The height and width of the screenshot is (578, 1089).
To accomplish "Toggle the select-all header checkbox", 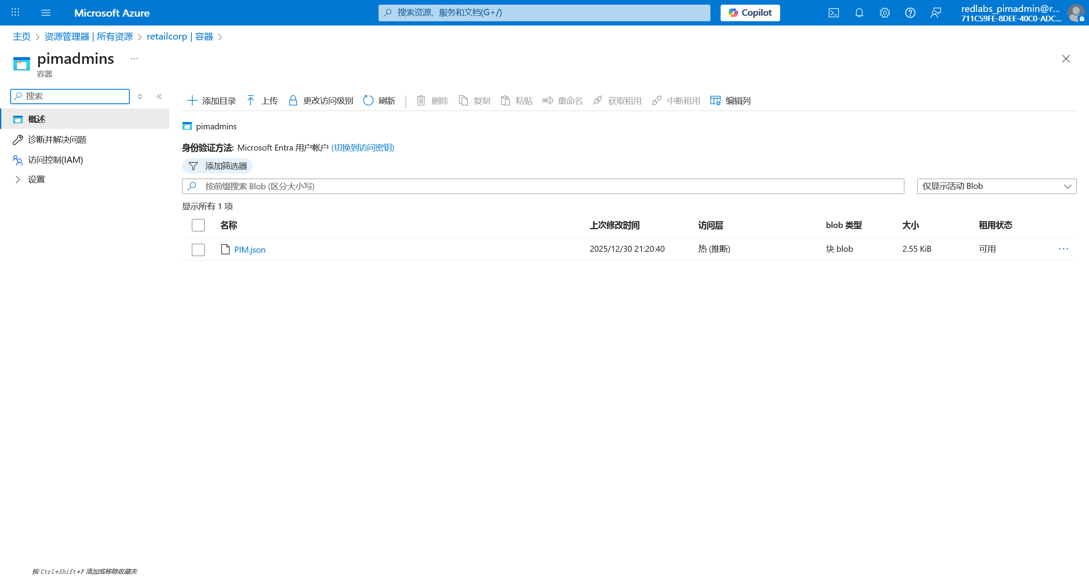I will pyautogui.click(x=198, y=225).
